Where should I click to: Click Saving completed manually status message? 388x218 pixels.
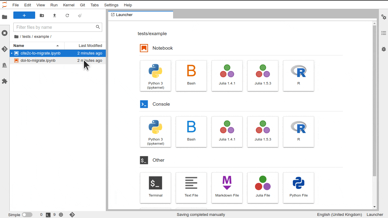pos(201,215)
